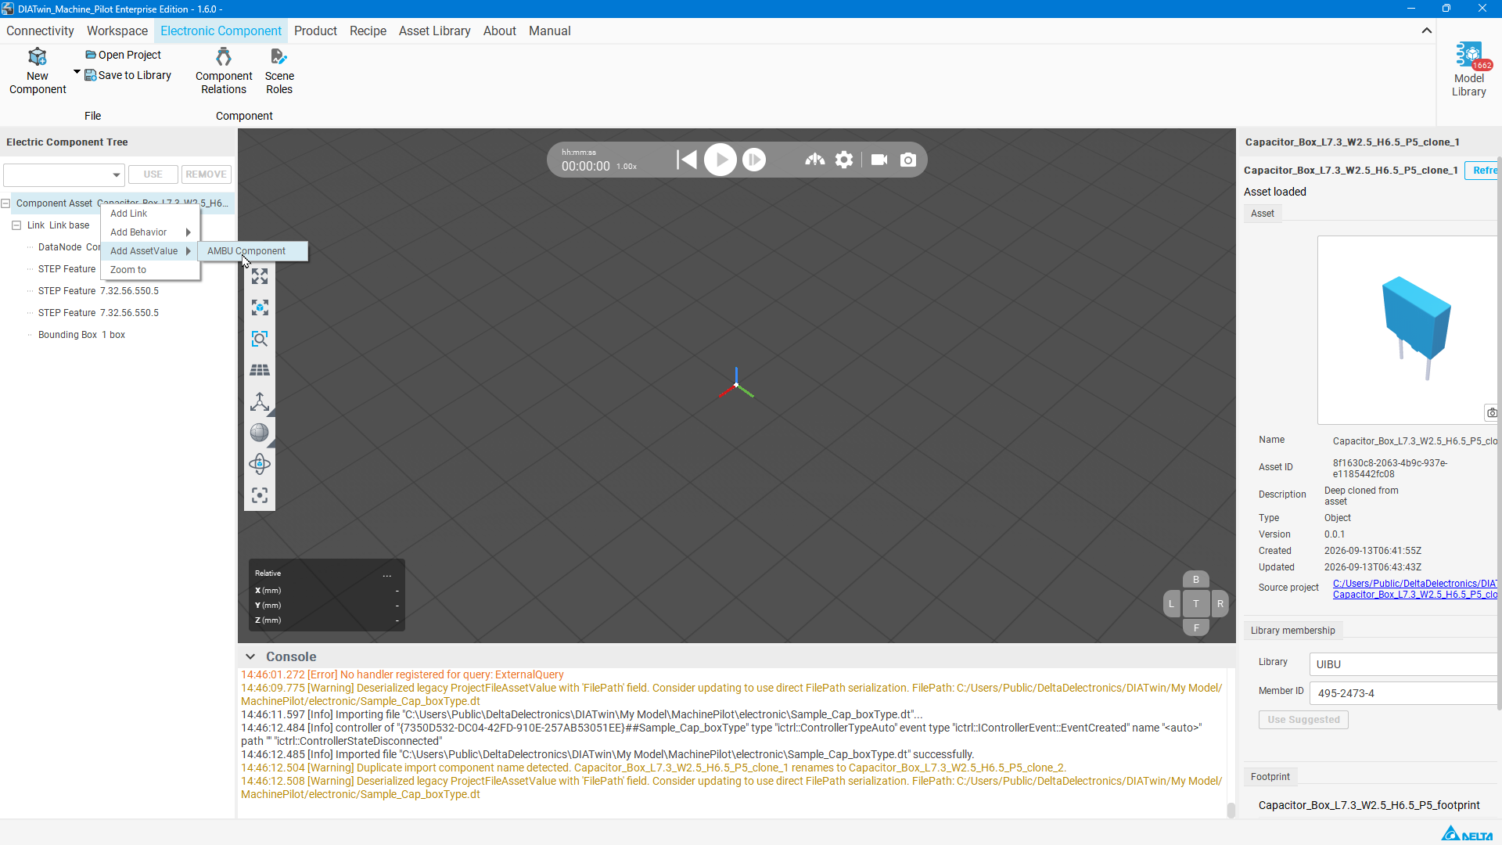Open simulation settings gear

[x=844, y=160]
